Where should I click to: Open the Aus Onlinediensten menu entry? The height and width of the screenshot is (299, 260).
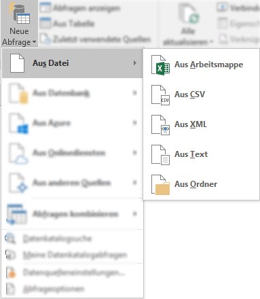[73, 153]
